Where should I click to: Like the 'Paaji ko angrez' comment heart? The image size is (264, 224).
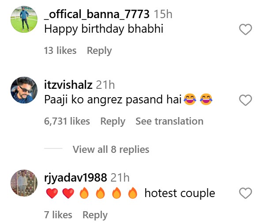click(245, 100)
